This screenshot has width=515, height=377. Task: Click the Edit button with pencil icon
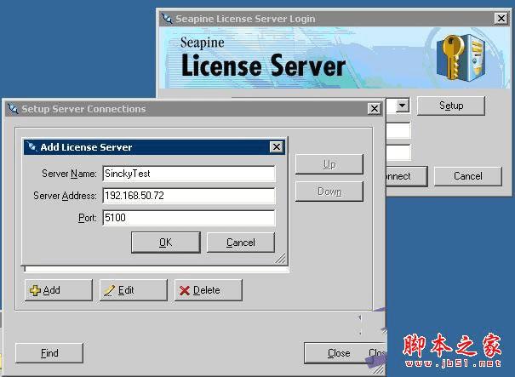coord(134,290)
